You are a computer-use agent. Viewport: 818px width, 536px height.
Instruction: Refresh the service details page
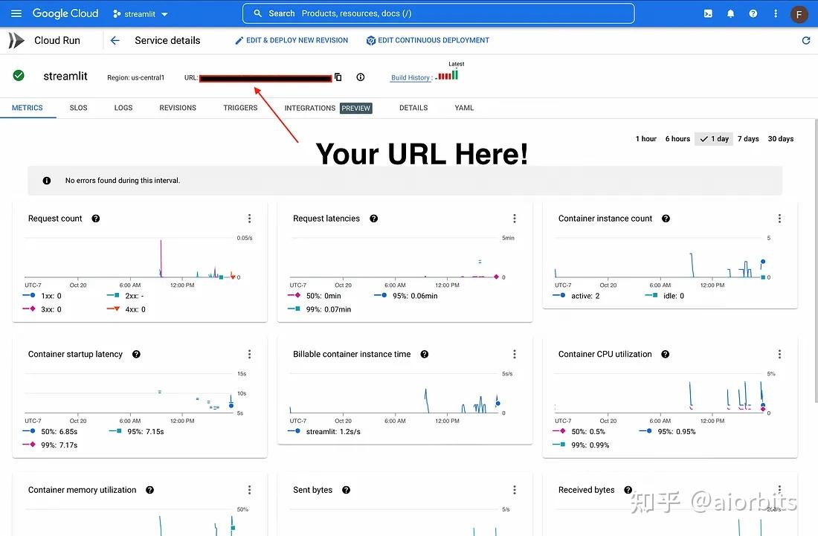805,40
